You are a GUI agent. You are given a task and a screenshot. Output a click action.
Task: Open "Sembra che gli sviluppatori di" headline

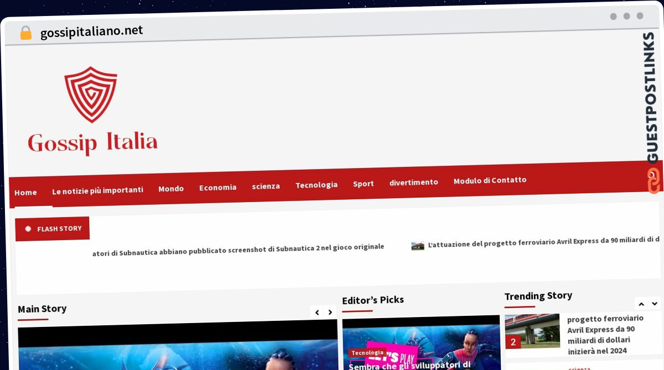pyautogui.click(x=409, y=365)
